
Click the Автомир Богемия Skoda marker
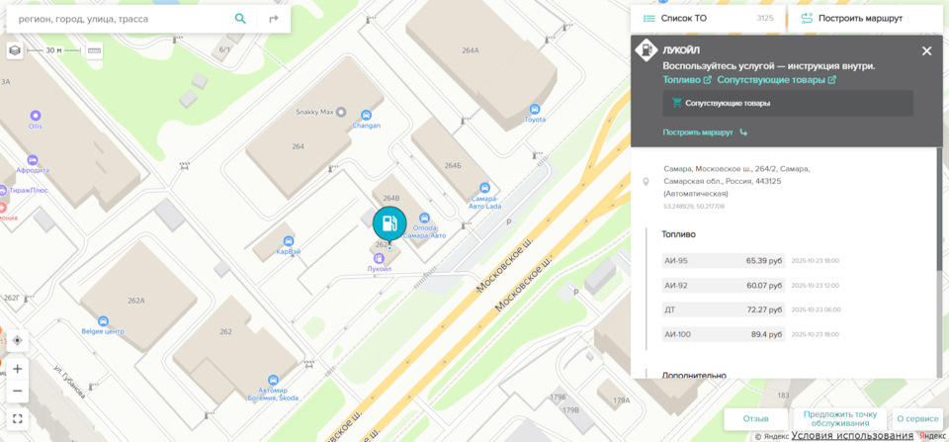(x=273, y=381)
